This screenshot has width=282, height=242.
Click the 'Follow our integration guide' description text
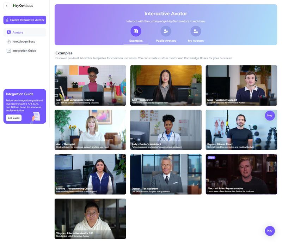click(x=24, y=105)
